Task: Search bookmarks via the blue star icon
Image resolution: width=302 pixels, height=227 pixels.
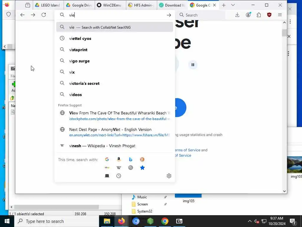Action: click(142, 168)
